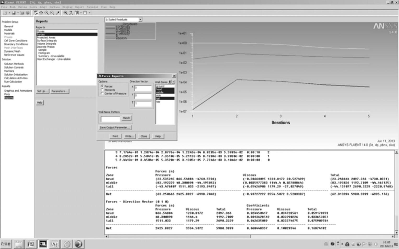The height and width of the screenshot is (249, 399).
Task: Click Save Output Parameter... button
Action: [x=115, y=128]
